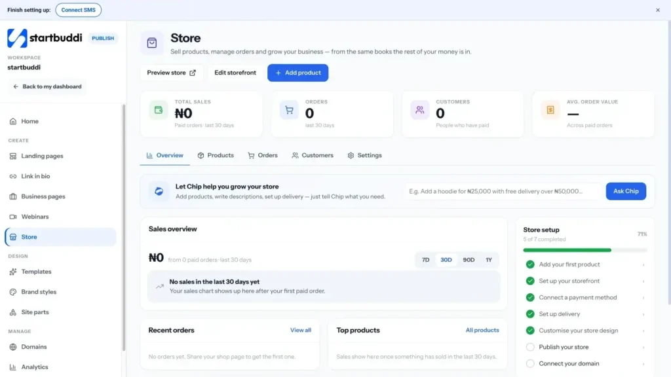Click the Chip prompt input field
Viewport: 671px width, 377px height.
pyautogui.click(x=503, y=191)
